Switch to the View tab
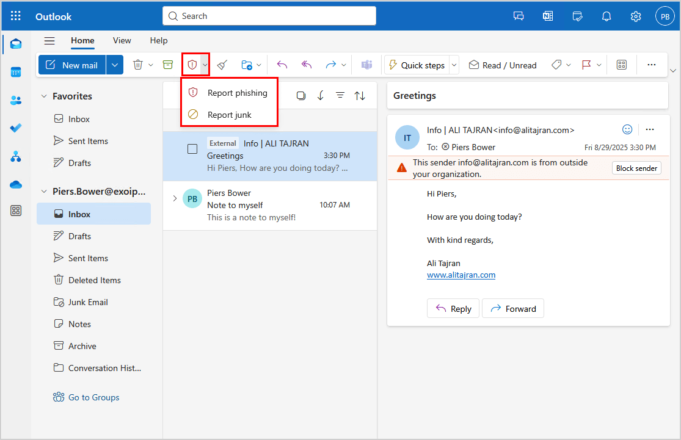The height and width of the screenshot is (440, 681). [x=122, y=40]
